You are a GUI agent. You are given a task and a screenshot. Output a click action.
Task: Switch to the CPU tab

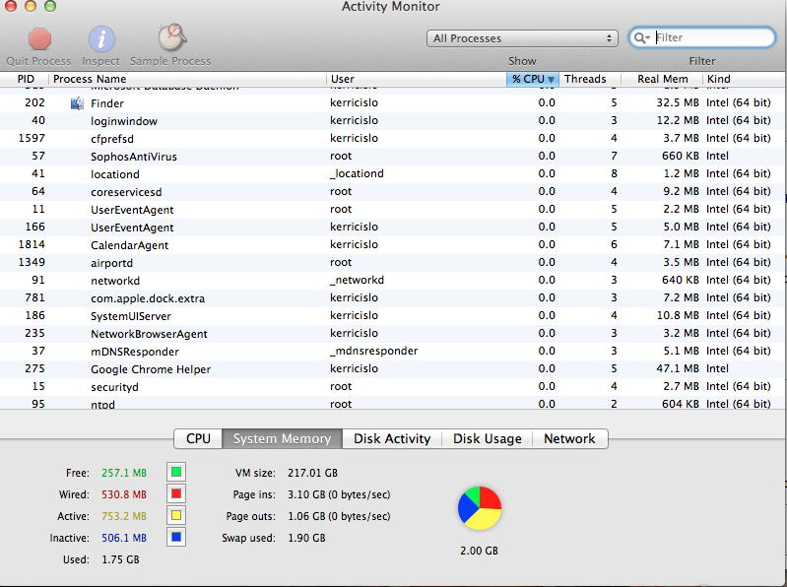coord(198,438)
